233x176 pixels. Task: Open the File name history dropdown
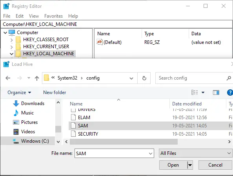point(150,153)
